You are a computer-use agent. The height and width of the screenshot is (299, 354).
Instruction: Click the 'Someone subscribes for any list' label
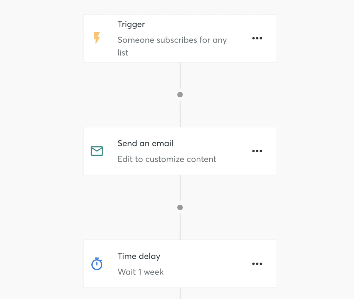172,46
